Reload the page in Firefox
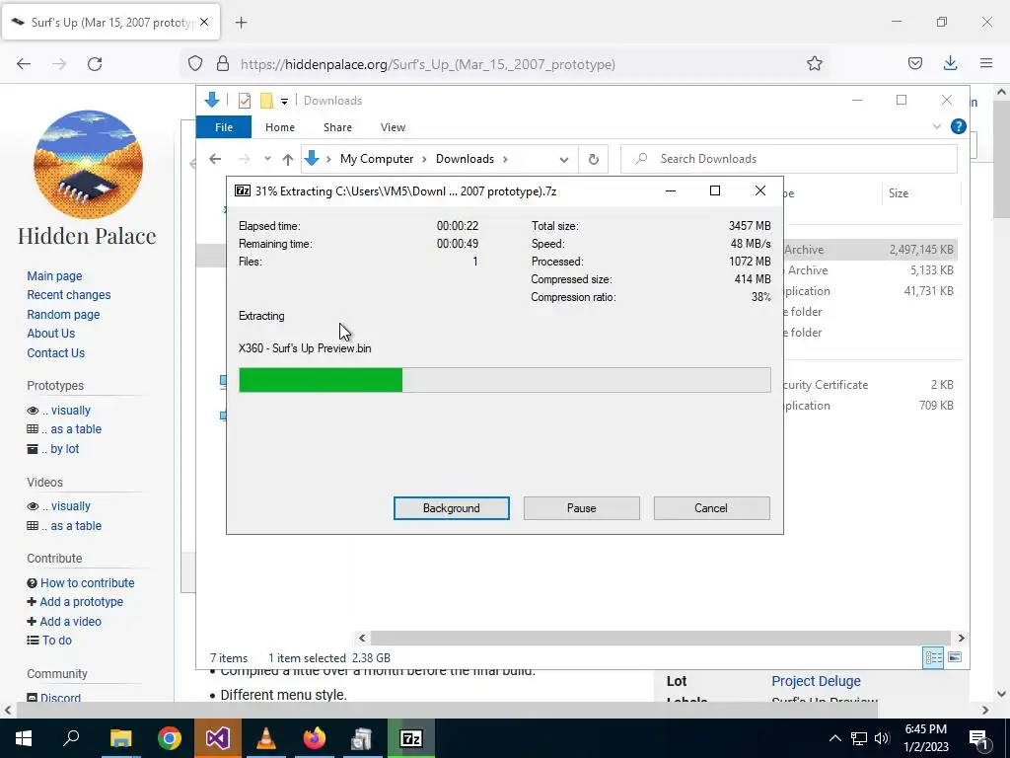Image resolution: width=1010 pixels, height=758 pixels. pyautogui.click(x=95, y=64)
